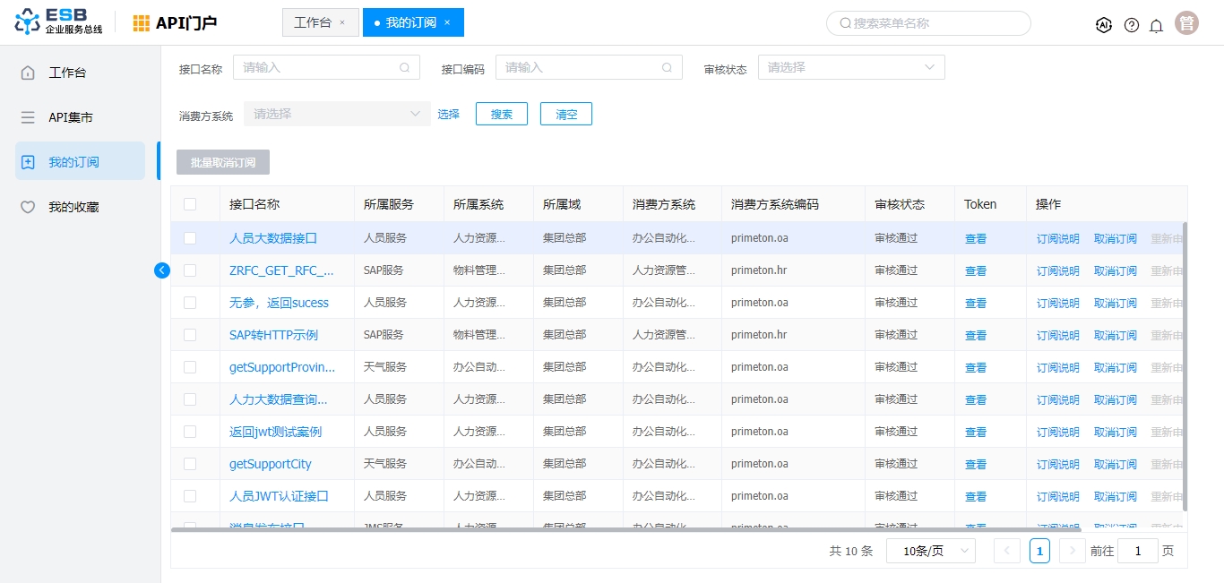Open the 10条/页 page size dropdown
Viewport: 1224px width, 583px height.
pyautogui.click(x=930, y=551)
